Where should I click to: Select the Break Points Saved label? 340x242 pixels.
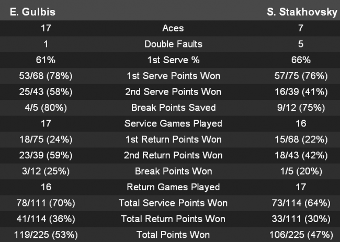[x=173, y=108]
